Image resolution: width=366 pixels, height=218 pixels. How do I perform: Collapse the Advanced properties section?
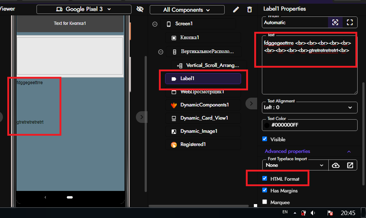[x=349, y=152]
